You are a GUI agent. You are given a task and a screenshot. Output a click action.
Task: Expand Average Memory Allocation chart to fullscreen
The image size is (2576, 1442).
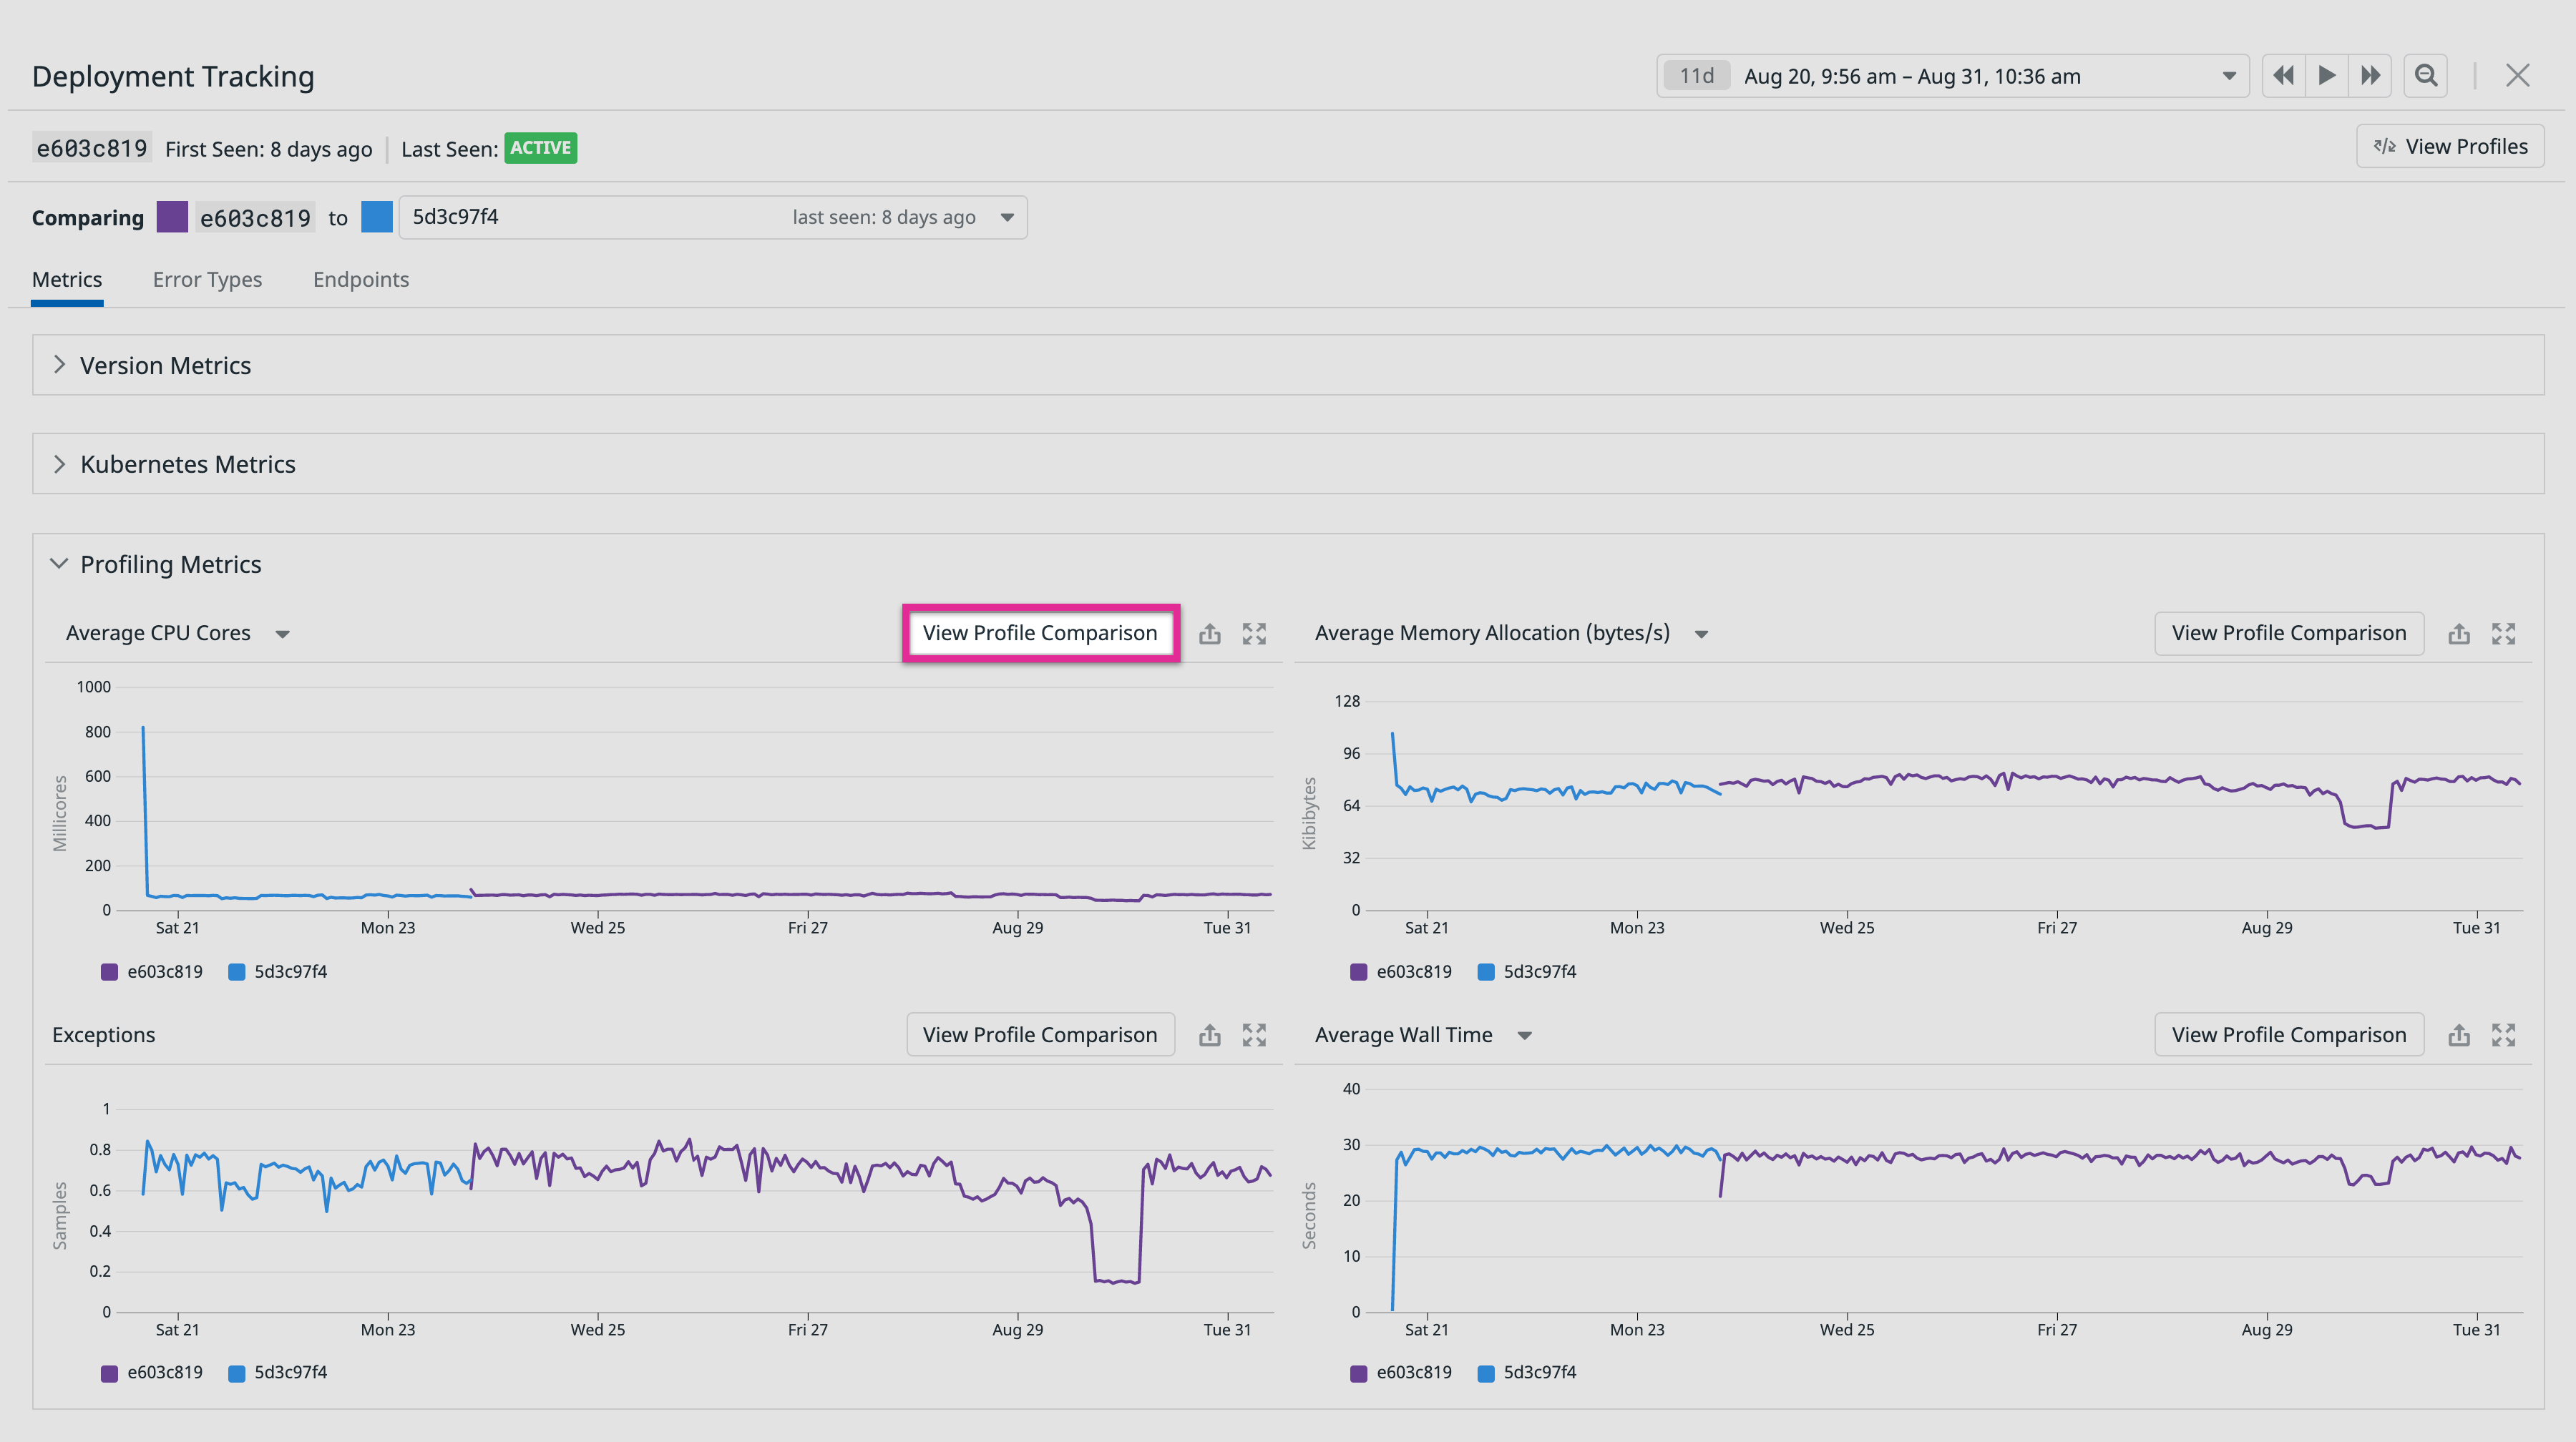point(2504,634)
